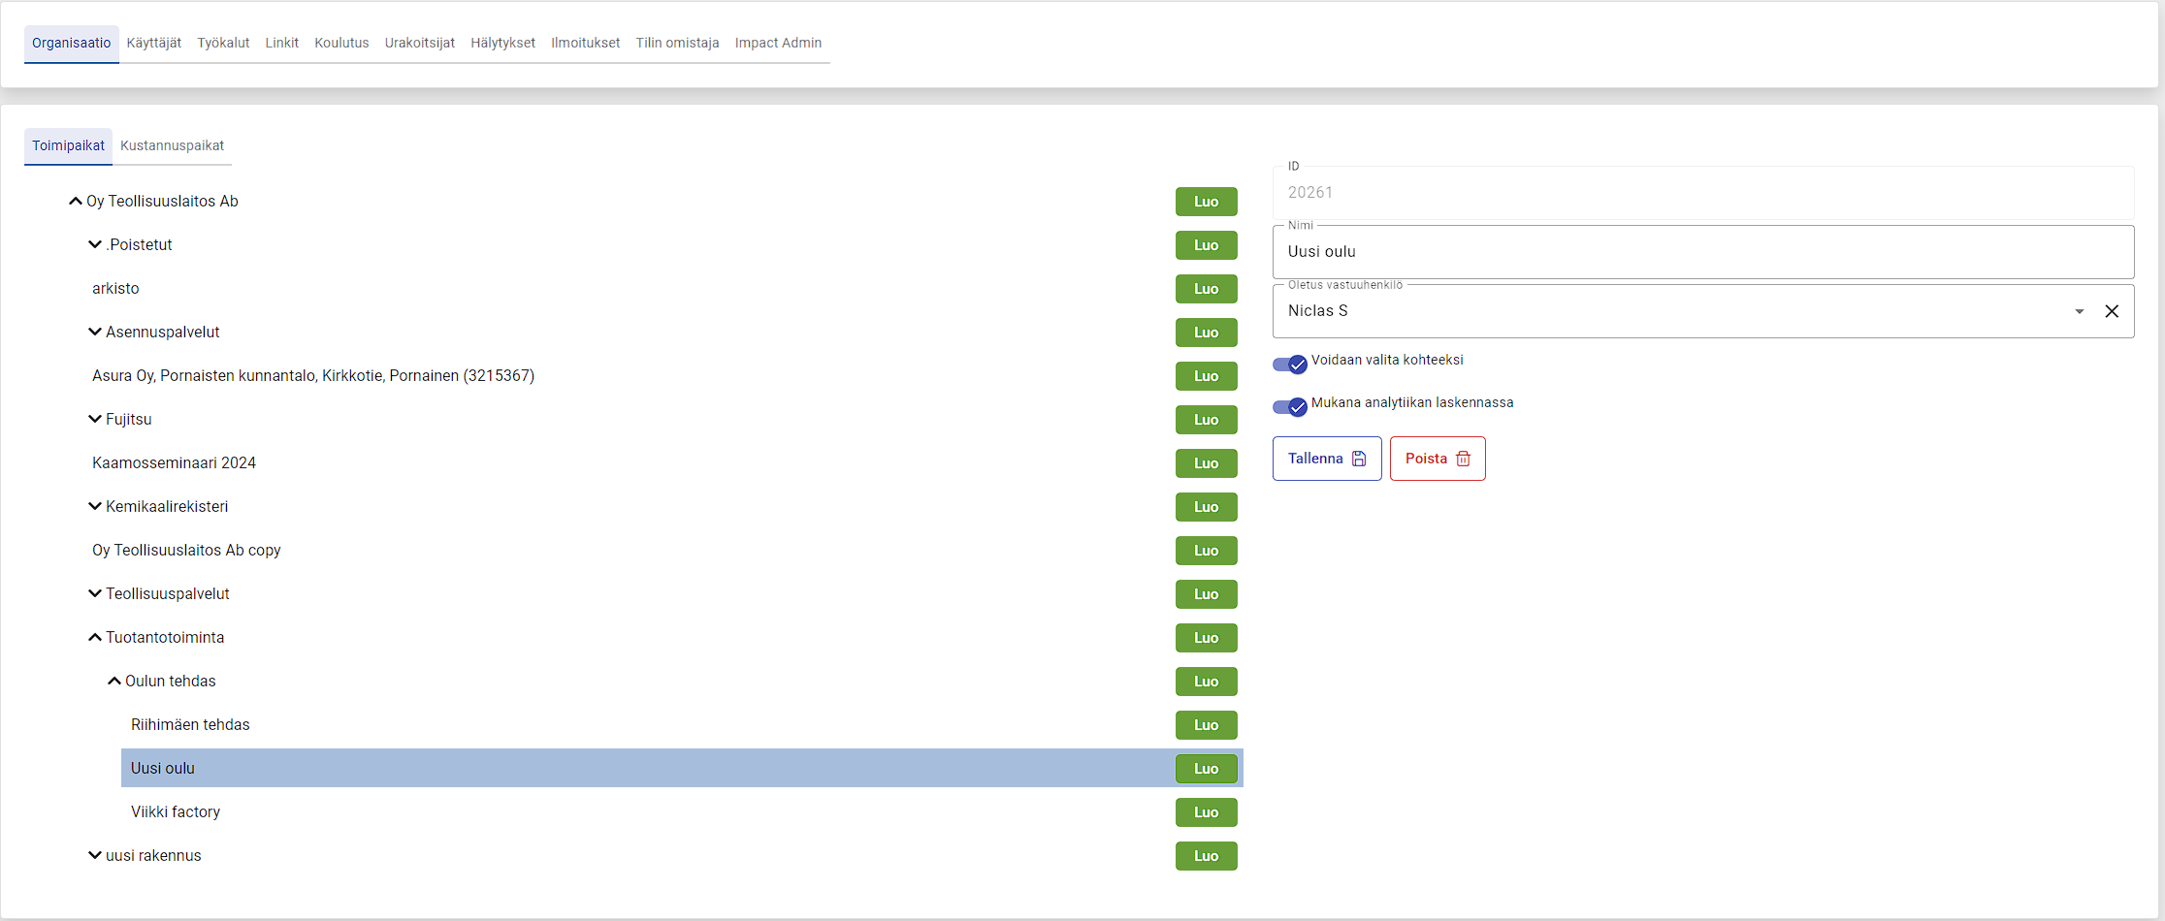
Task: Disable Mukana analytiikan laskennassa switch
Action: pos(1290,407)
